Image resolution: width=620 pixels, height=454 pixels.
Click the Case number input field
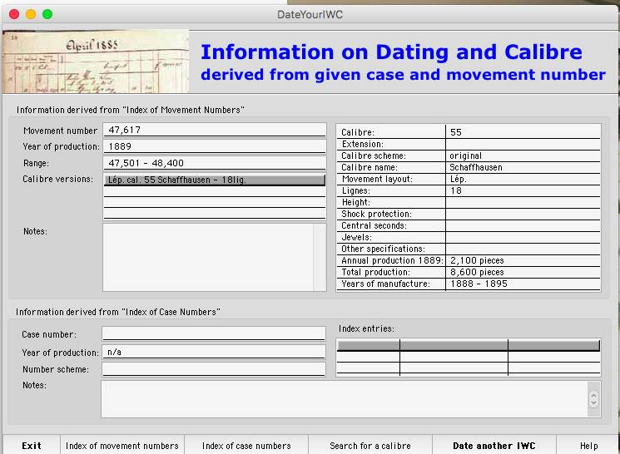[214, 333]
